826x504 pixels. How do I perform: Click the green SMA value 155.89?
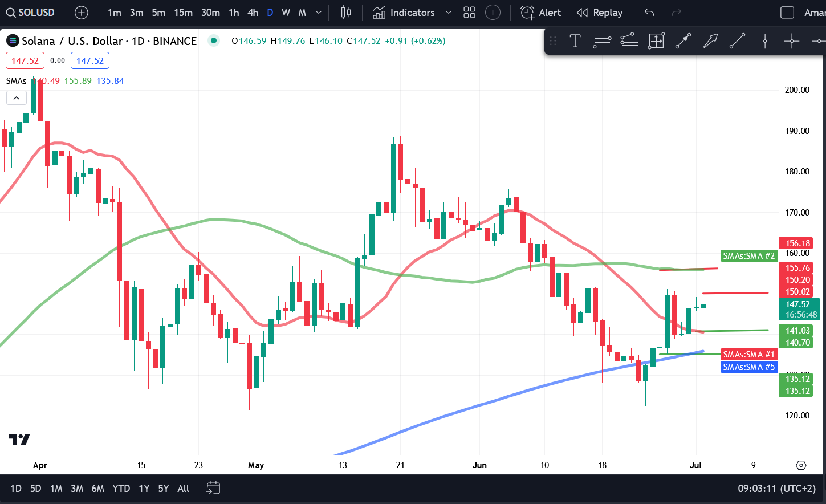[78, 81]
